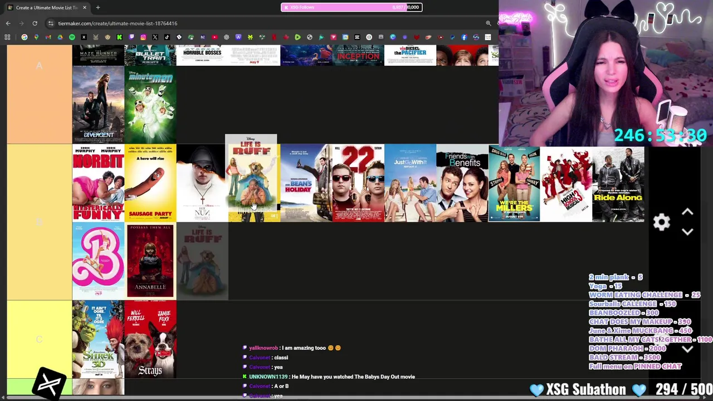The height and width of the screenshot is (401, 713).
Task: Go back in browser history
Action: point(8,23)
